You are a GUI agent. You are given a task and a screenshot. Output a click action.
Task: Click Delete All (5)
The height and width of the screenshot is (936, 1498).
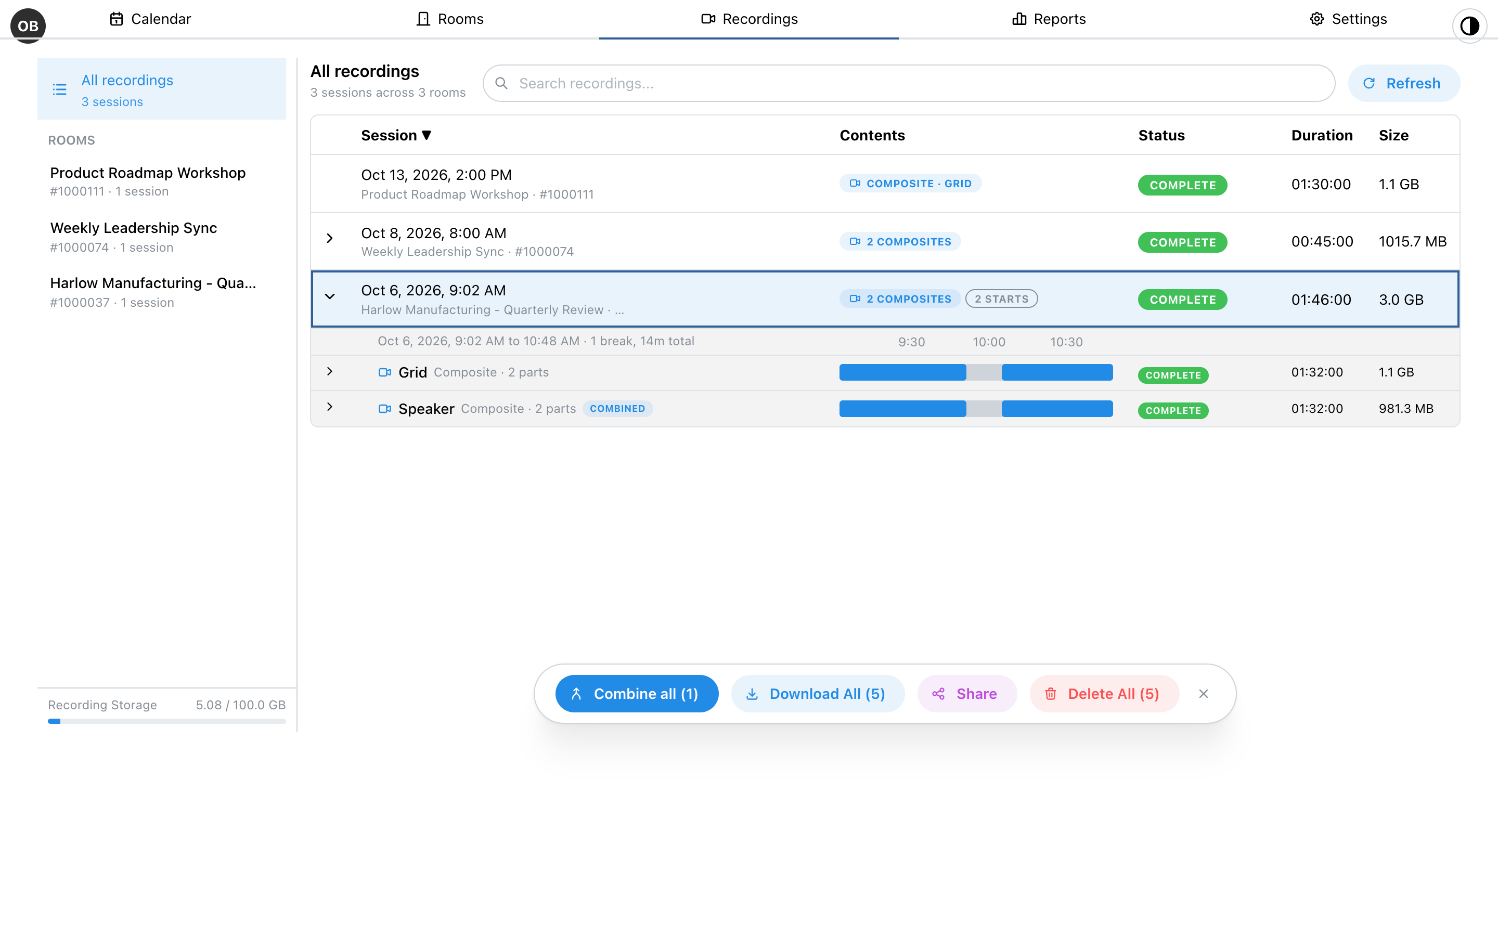[1104, 694]
